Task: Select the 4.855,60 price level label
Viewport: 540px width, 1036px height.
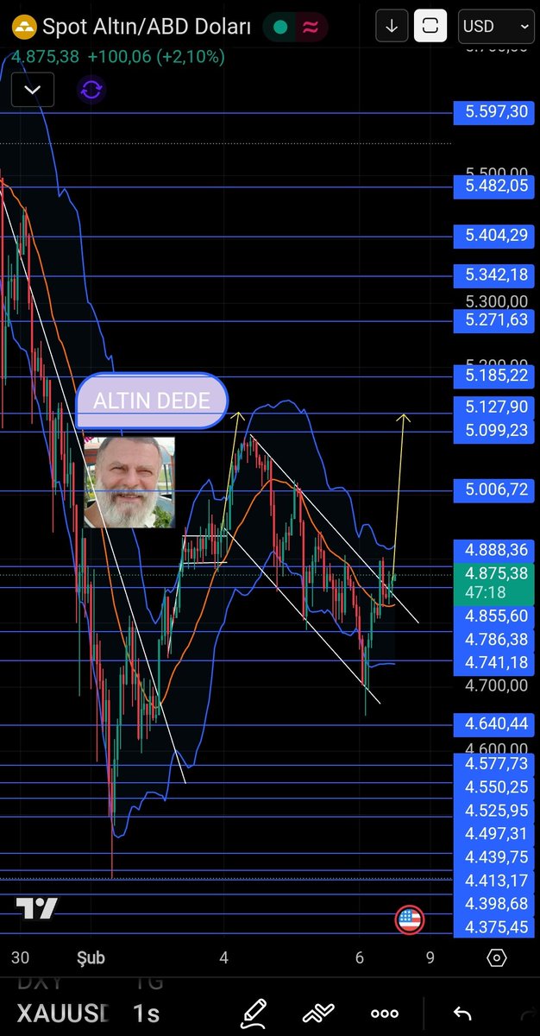Action: click(x=496, y=616)
